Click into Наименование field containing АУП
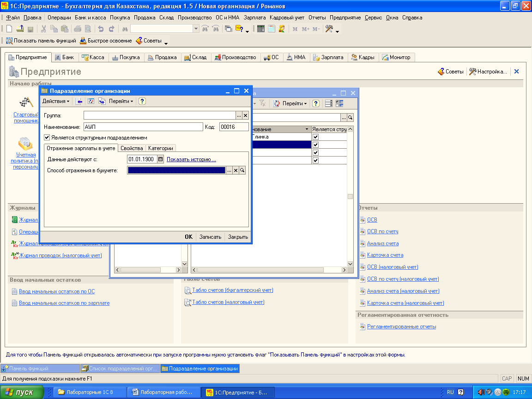532x399 pixels. coord(143,127)
